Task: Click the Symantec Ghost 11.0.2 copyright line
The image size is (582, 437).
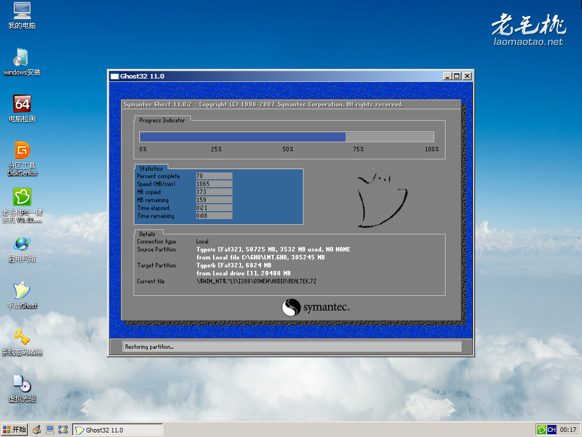Action: (x=264, y=105)
